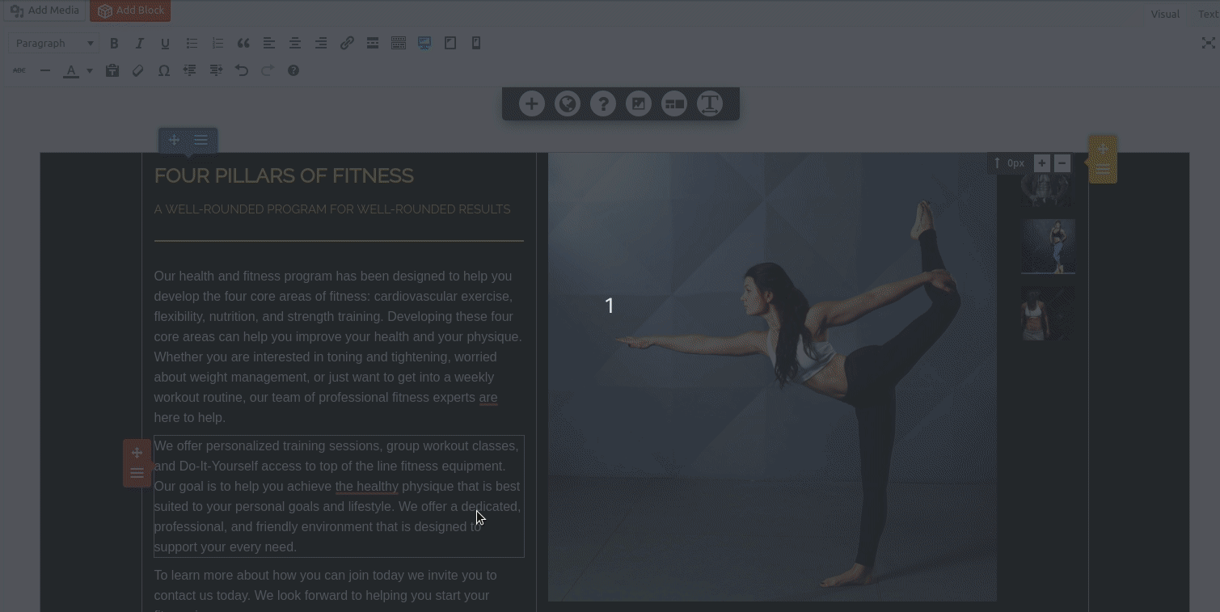Select the desktop view monitor icon
The width and height of the screenshot is (1220, 612).
pos(424,44)
